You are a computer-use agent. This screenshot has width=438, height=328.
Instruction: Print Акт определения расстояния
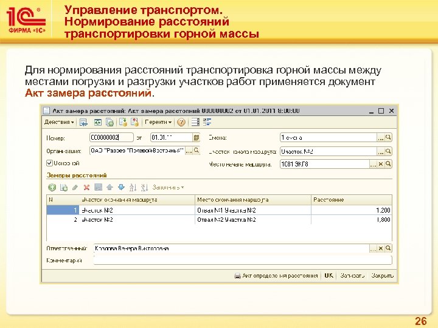276,276
